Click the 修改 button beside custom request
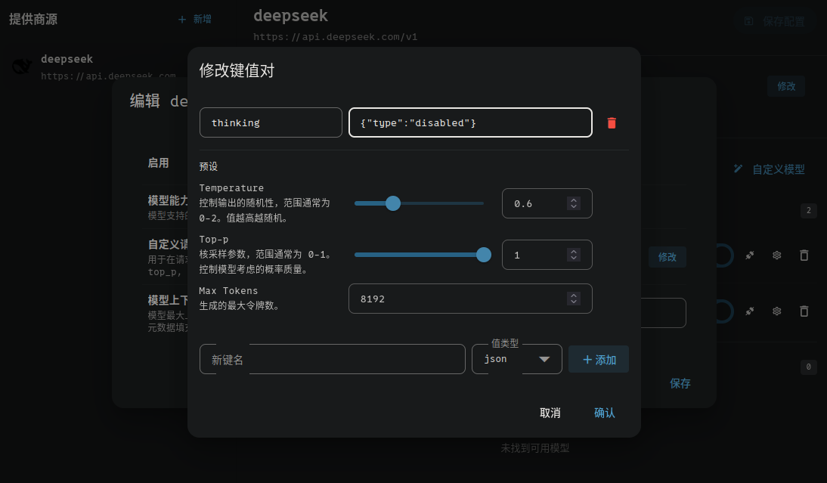Screen dimensions: 827x483 [x=667, y=257]
